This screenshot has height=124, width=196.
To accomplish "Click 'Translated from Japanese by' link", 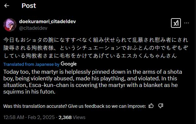I will click(31, 64).
